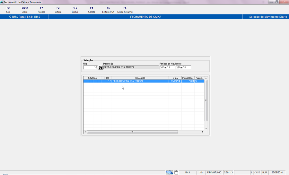The width and height of the screenshot is (289, 175).
Task: Restore down the Fechamento de Caixa window
Action: tap(276, 2)
